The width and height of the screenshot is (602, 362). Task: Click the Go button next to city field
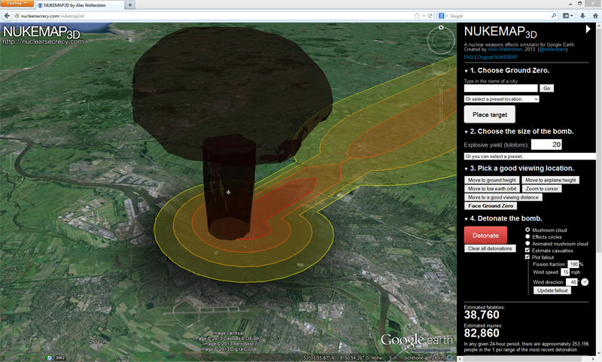pyautogui.click(x=547, y=88)
